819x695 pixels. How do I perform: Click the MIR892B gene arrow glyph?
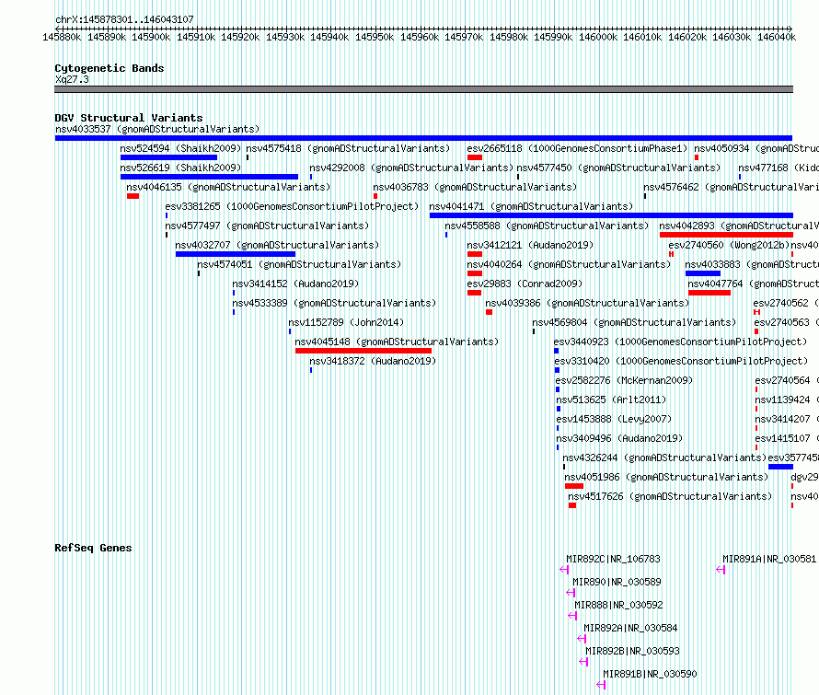584,662
